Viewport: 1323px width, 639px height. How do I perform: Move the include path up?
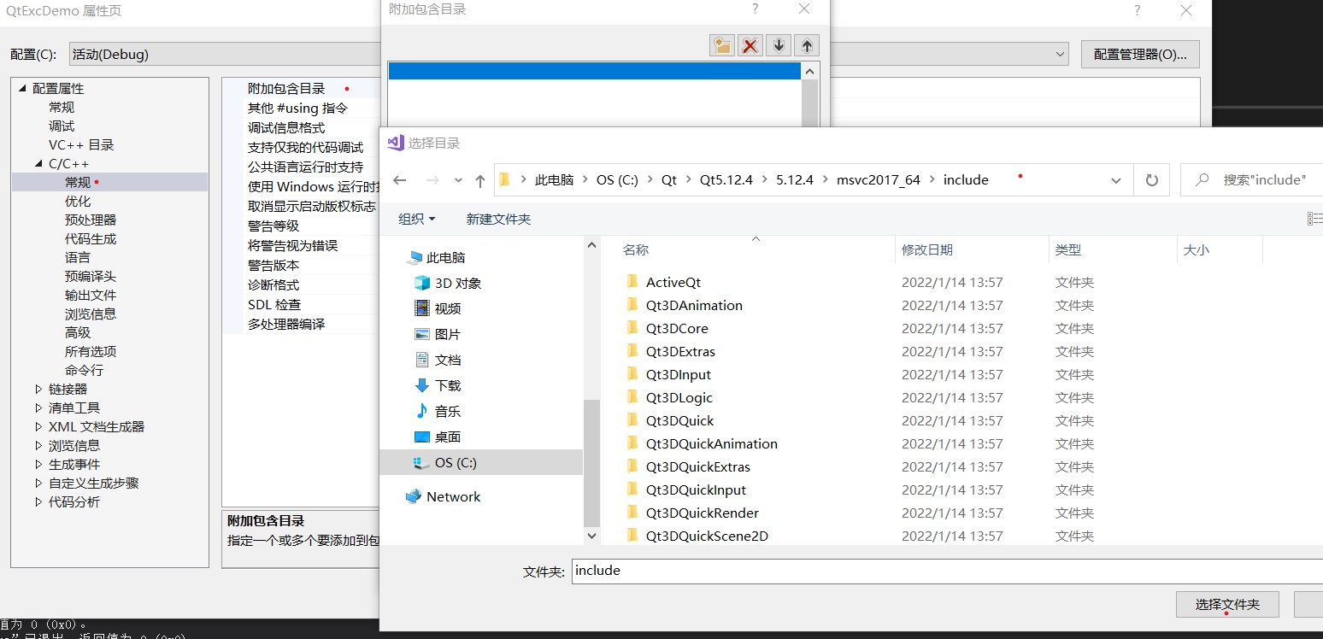click(x=807, y=44)
